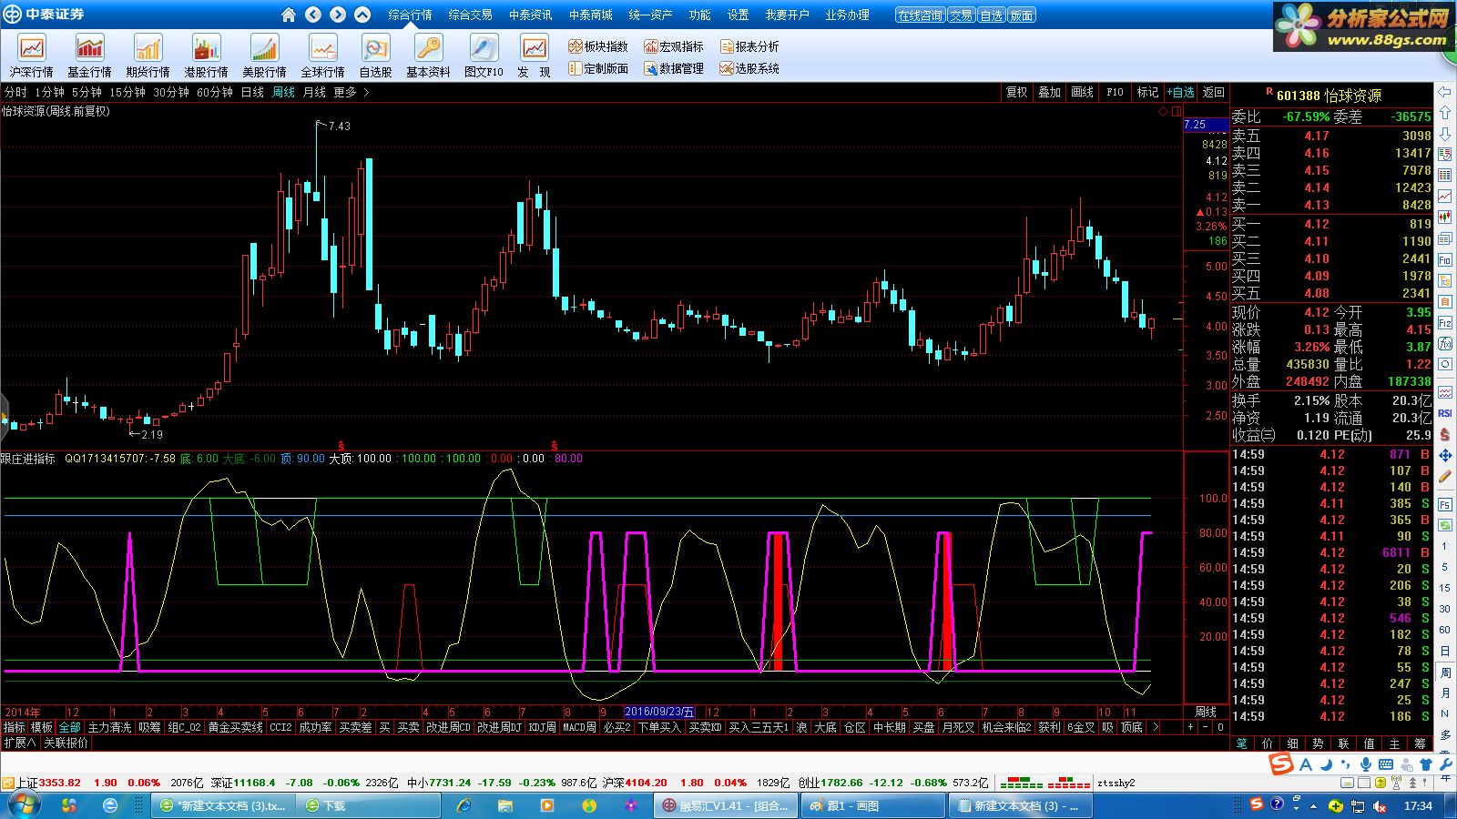Toggle 复权 price adjustment button

coord(1016,92)
